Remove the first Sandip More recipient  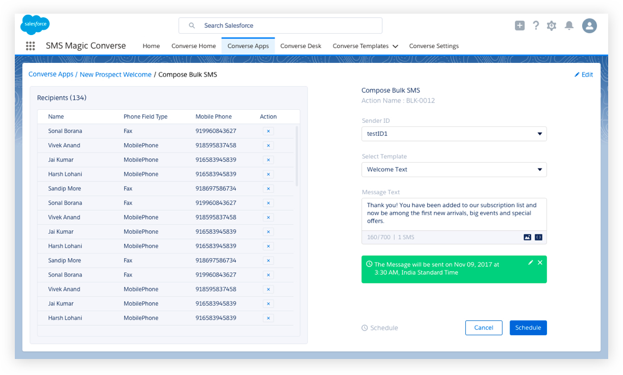[268, 189]
